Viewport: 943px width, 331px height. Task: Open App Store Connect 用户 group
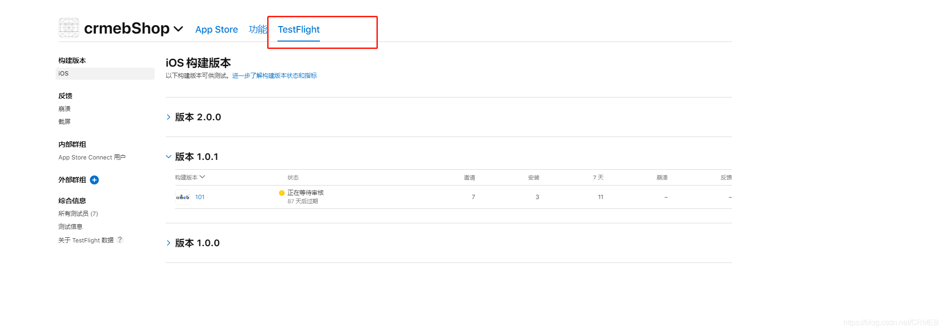point(92,158)
